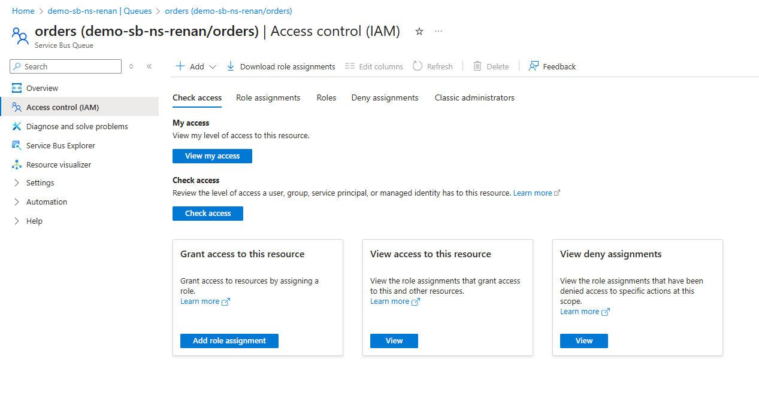
Task: Open Diagnose and solve problems
Action: click(x=77, y=126)
